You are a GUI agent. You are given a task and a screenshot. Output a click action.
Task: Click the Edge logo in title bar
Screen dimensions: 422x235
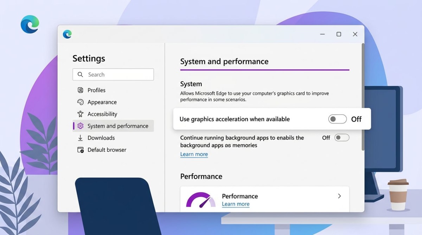click(x=67, y=34)
